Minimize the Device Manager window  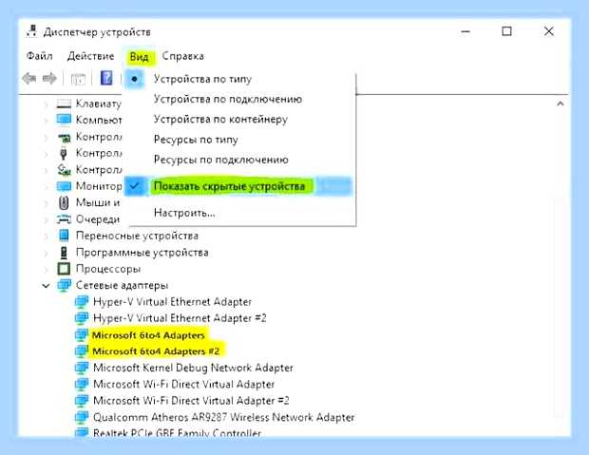[x=465, y=31]
